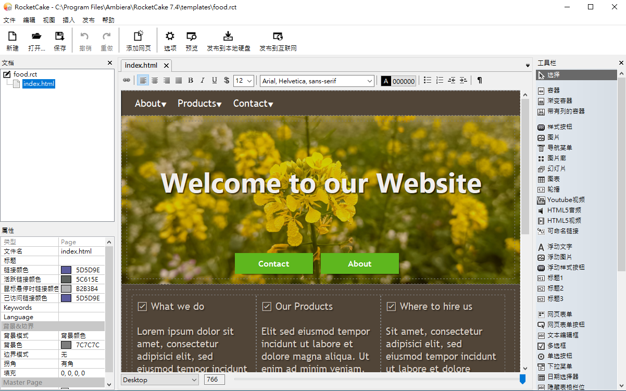Click the 背景色 7C7C7C color swatch
The height and width of the screenshot is (391, 626).
coord(66,345)
